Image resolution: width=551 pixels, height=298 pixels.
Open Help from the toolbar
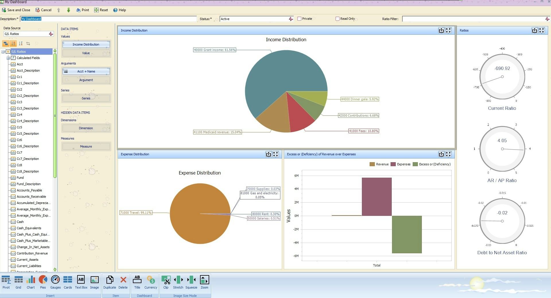point(120,10)
